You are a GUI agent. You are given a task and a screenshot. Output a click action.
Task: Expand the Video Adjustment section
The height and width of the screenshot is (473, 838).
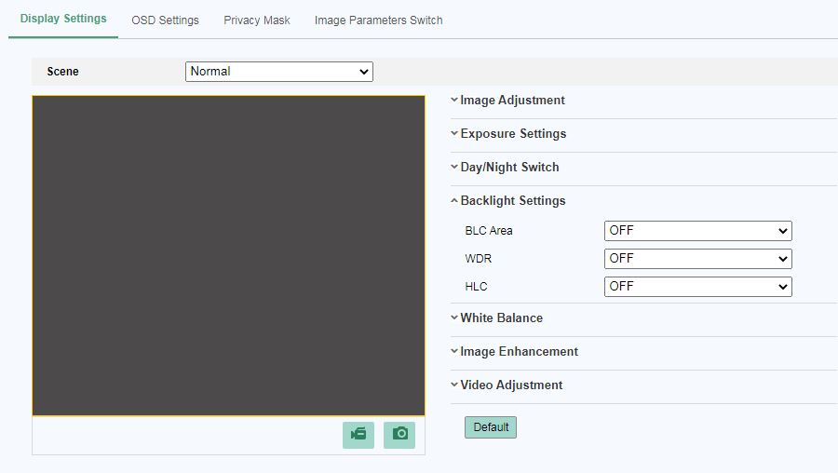point(511,385)
